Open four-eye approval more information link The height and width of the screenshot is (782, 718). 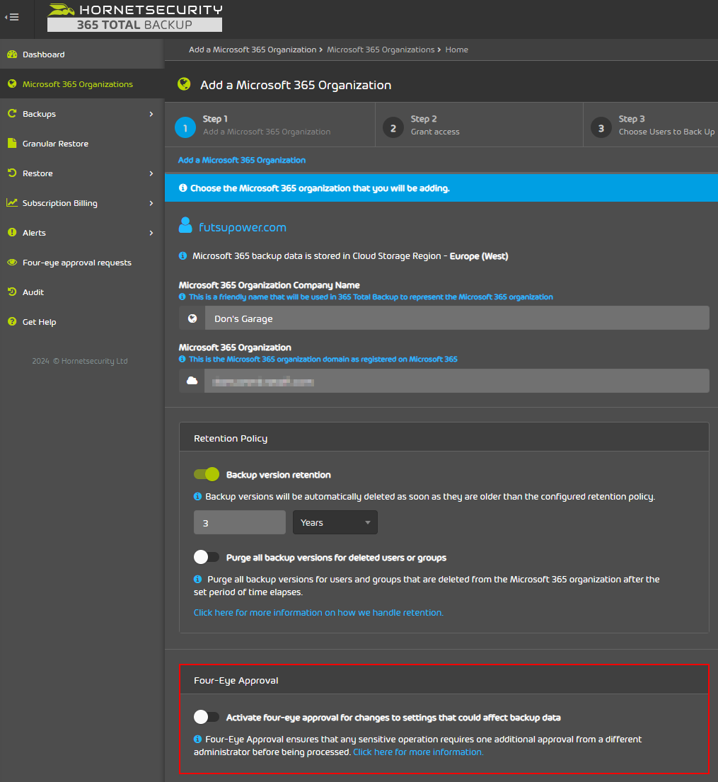pyautogui.click(x=418, y=752)
